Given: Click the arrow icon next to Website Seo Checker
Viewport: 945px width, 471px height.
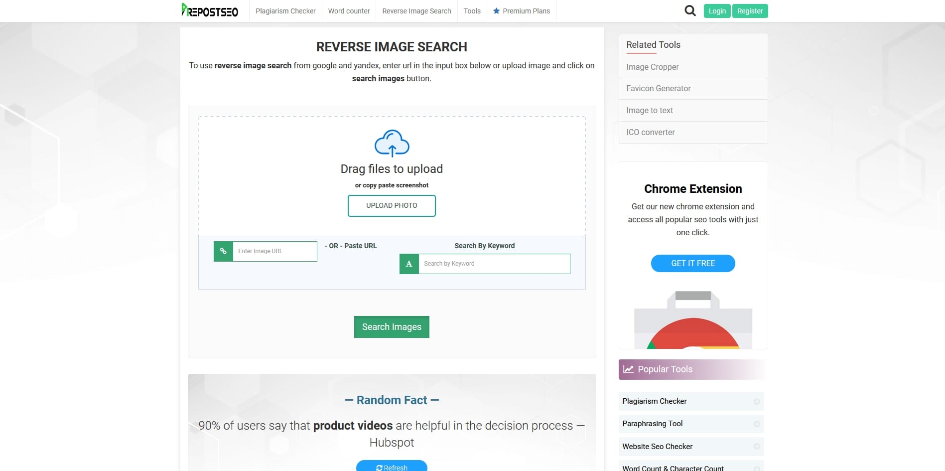Looking at the screenshot, I should [756, 447].
